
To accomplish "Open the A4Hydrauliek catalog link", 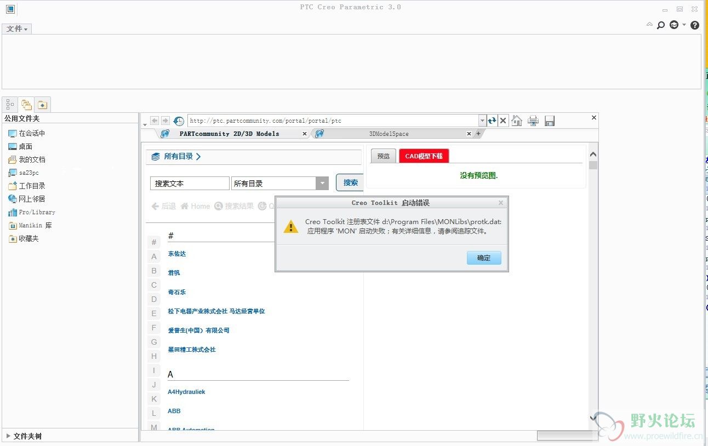I will point(186,392).
